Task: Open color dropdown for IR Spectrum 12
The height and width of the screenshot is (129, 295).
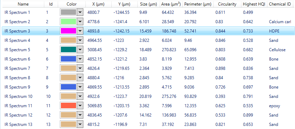Action: click(x=80, y=115)
